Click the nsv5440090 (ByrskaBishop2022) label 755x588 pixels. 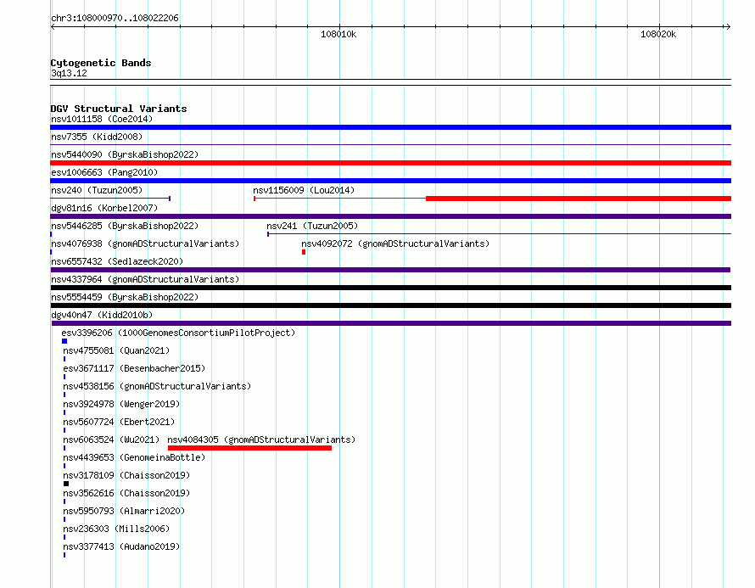coord(125,154)
